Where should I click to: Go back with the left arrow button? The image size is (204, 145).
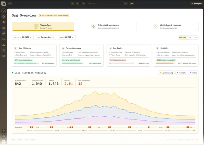pos(73,4)
